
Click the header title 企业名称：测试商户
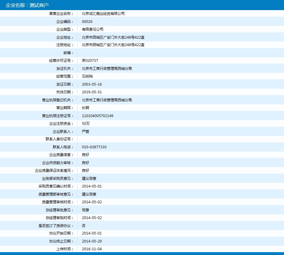[27, 5]
